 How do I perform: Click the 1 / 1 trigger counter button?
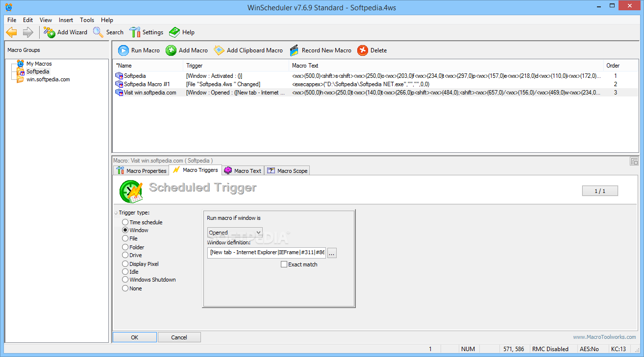[600, 191]
